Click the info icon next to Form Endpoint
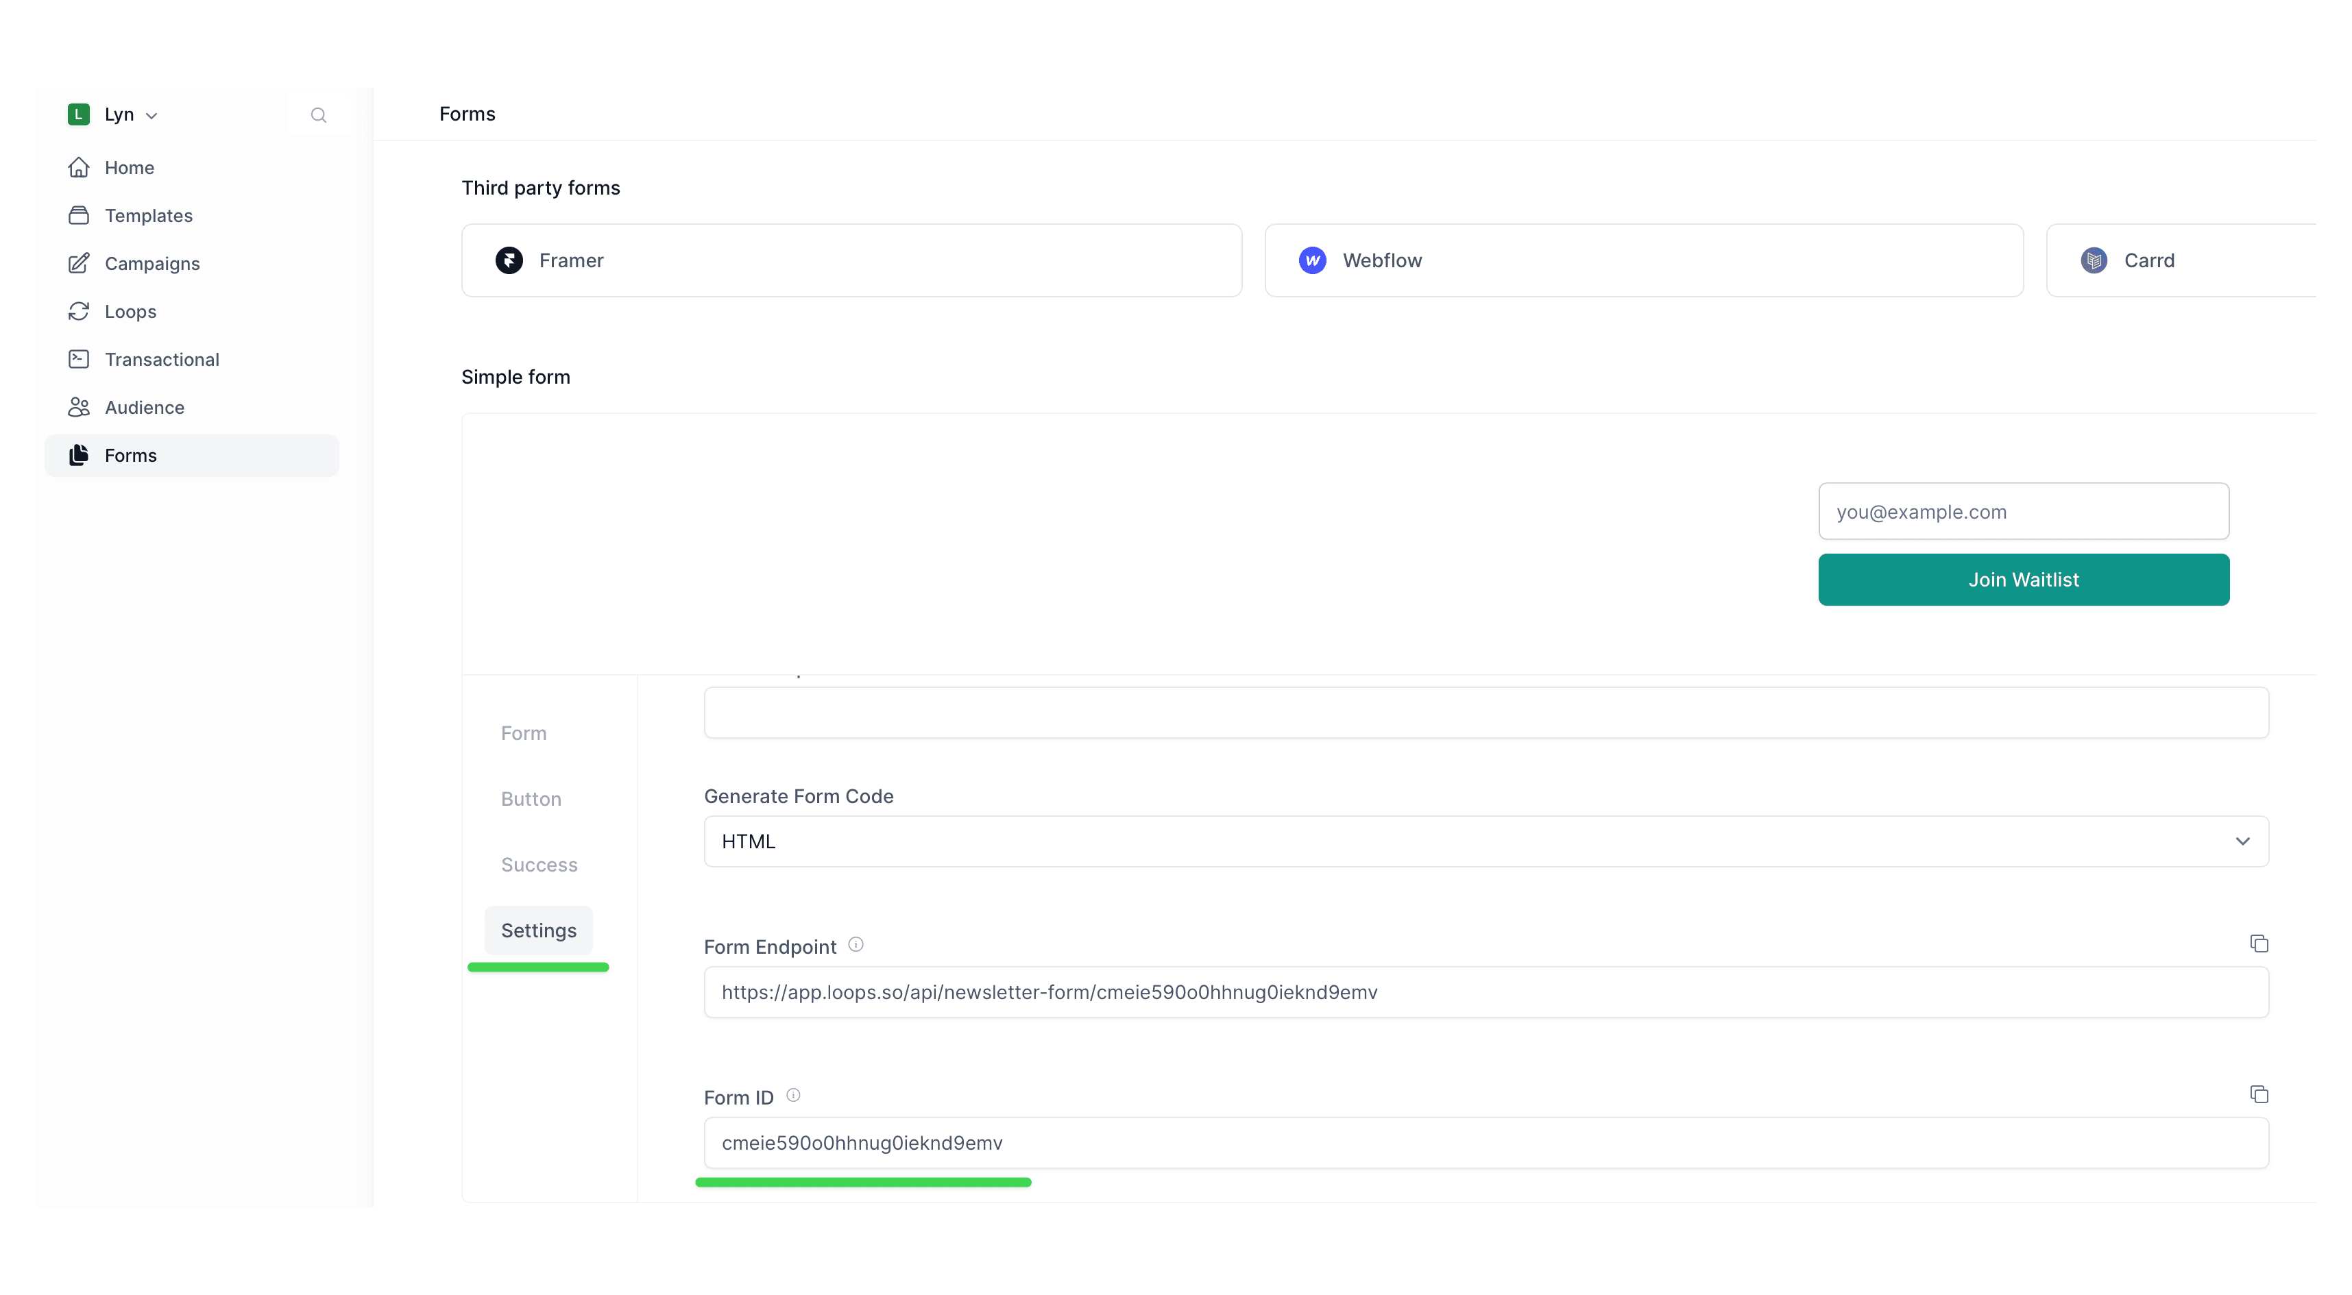 tap(856, 945)
